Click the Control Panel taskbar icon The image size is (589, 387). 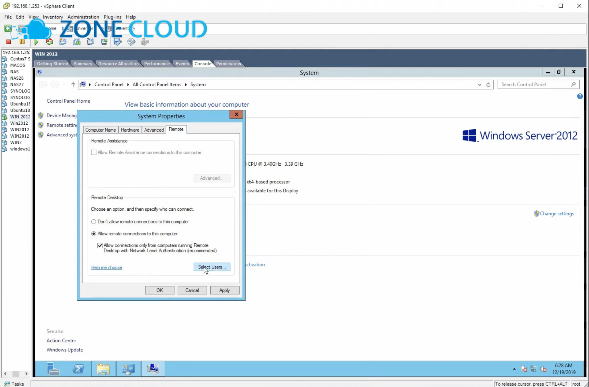tap(128, 369)
